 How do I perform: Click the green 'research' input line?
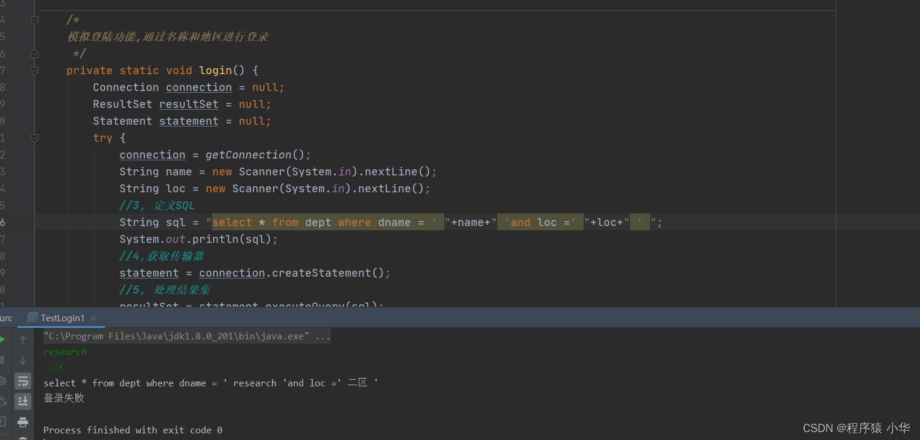pyautogui.click(x=65, y=352)
